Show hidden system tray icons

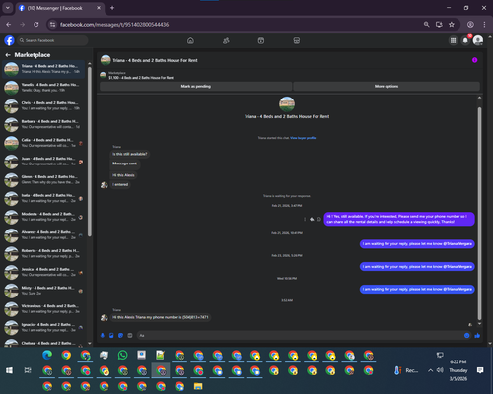[x=430, y=370]
